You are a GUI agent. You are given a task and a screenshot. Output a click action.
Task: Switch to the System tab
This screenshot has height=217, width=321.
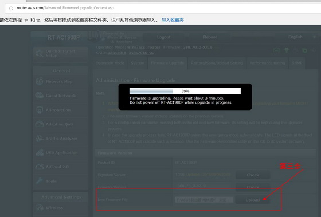[x=138, y=63]
